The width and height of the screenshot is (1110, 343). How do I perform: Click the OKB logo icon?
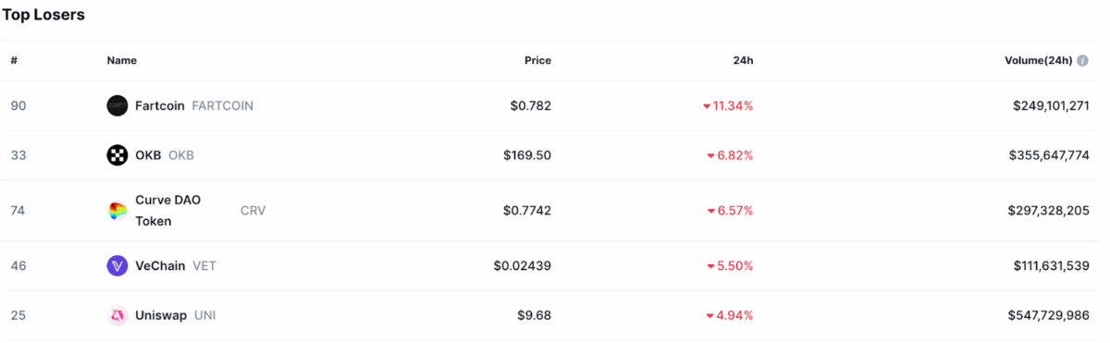click(117, 155)
